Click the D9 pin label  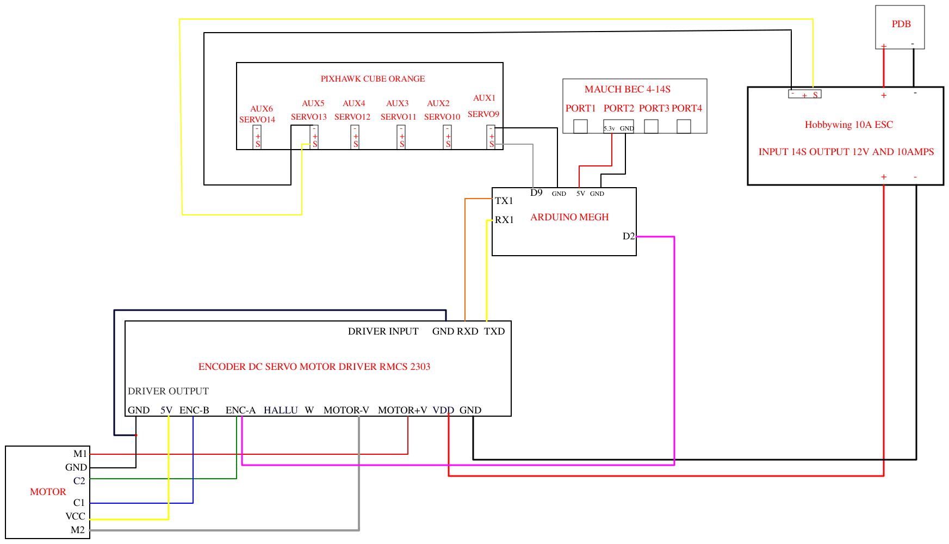[536, 193]
